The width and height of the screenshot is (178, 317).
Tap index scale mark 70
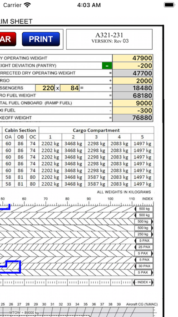[x=45, y=199]
